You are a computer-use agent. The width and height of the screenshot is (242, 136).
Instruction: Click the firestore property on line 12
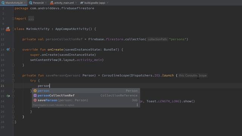click(x=115, y=39)
